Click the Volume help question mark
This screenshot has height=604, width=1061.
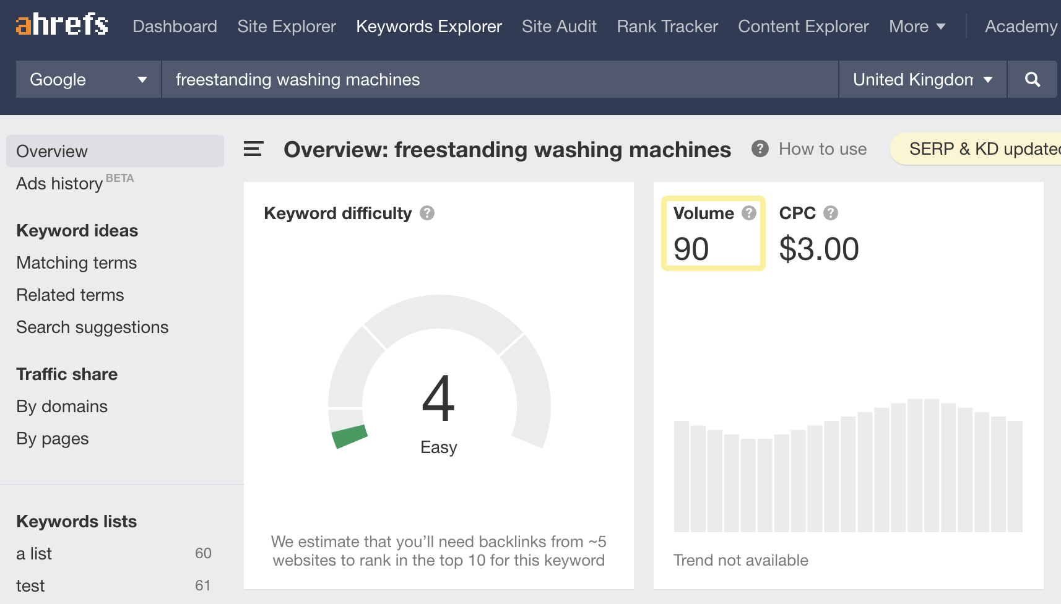(749, 213)
